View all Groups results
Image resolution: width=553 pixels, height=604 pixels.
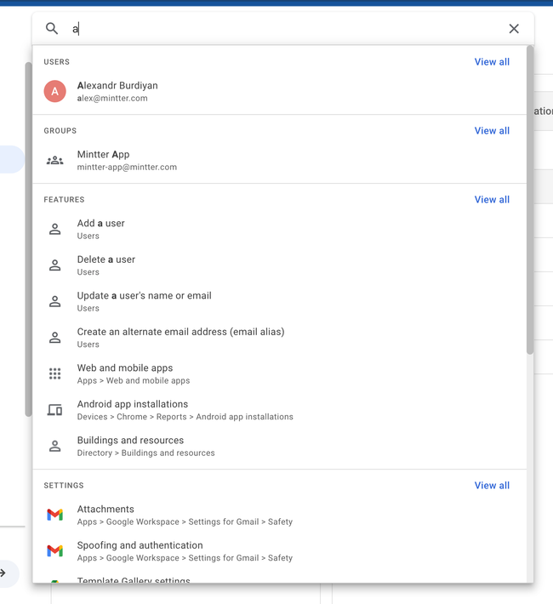(492, 131)
